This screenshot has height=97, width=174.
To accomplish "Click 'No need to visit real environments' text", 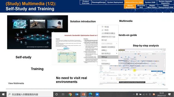I will coord(72,80).
